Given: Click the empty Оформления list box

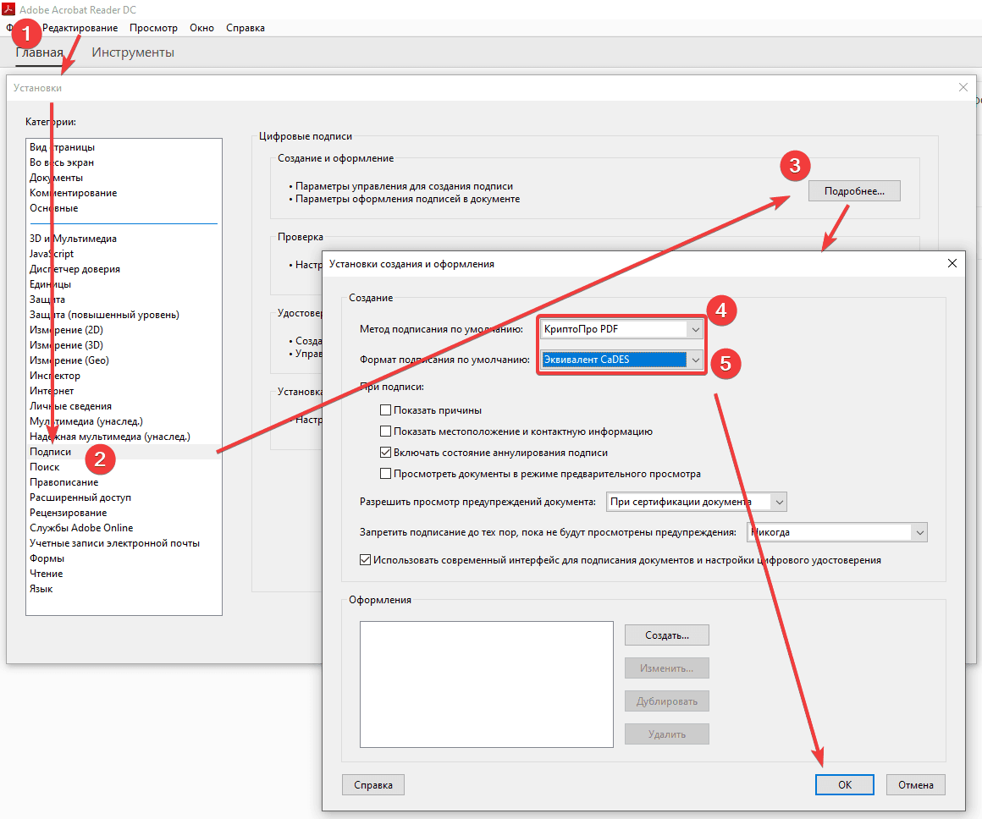Looking at the screenshot, I should (486, 684).
